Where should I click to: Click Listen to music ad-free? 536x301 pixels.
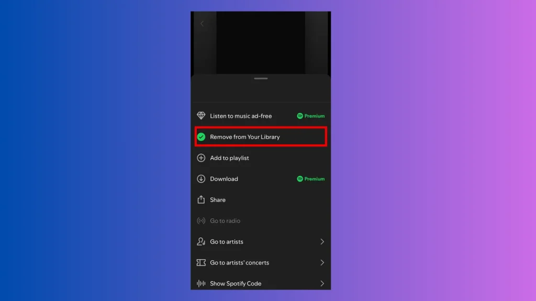pyautogui.click(x=240, y=115)
